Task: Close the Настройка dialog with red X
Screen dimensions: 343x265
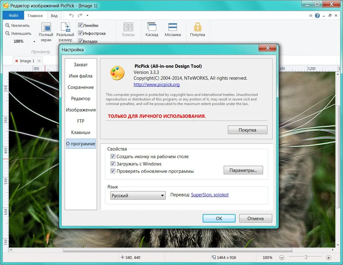Action: coord(268,48)
